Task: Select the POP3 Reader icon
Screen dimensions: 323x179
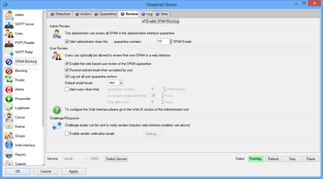Action: (x=9, y=43)
